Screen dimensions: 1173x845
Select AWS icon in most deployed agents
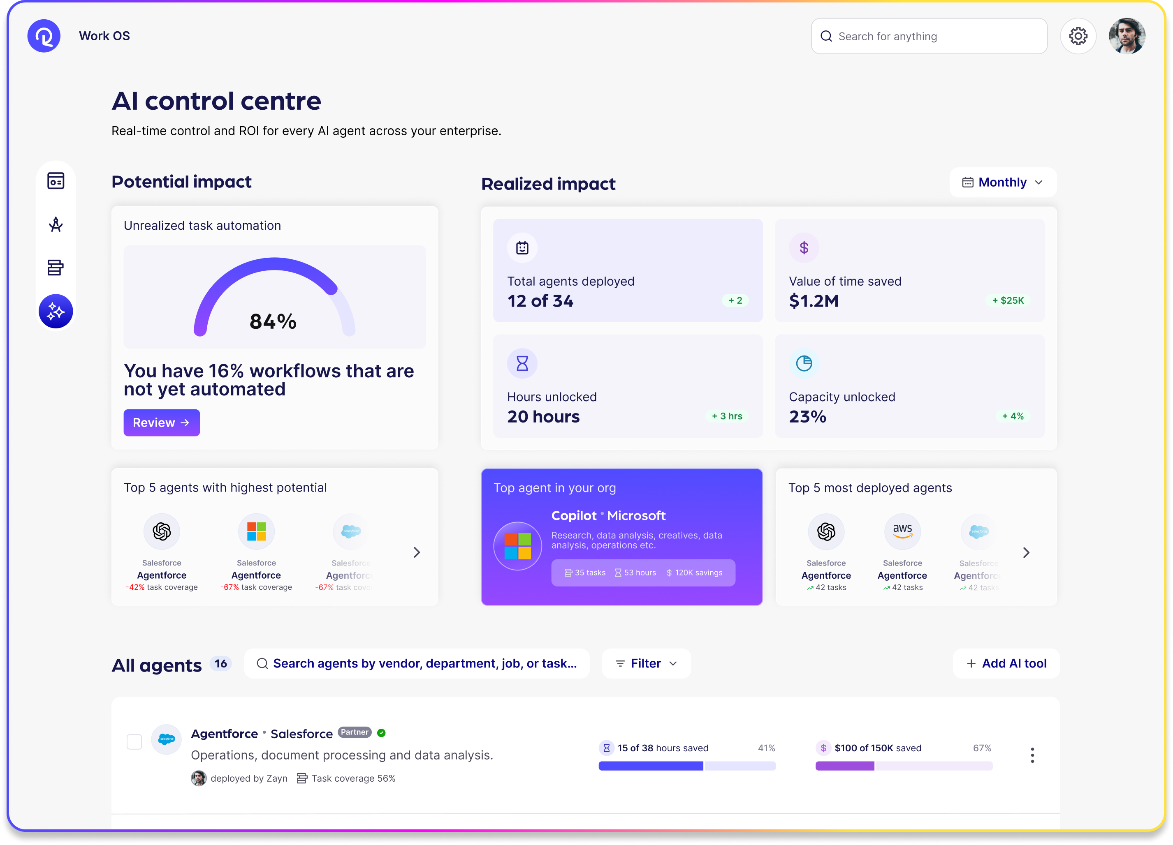click(902, 531)
